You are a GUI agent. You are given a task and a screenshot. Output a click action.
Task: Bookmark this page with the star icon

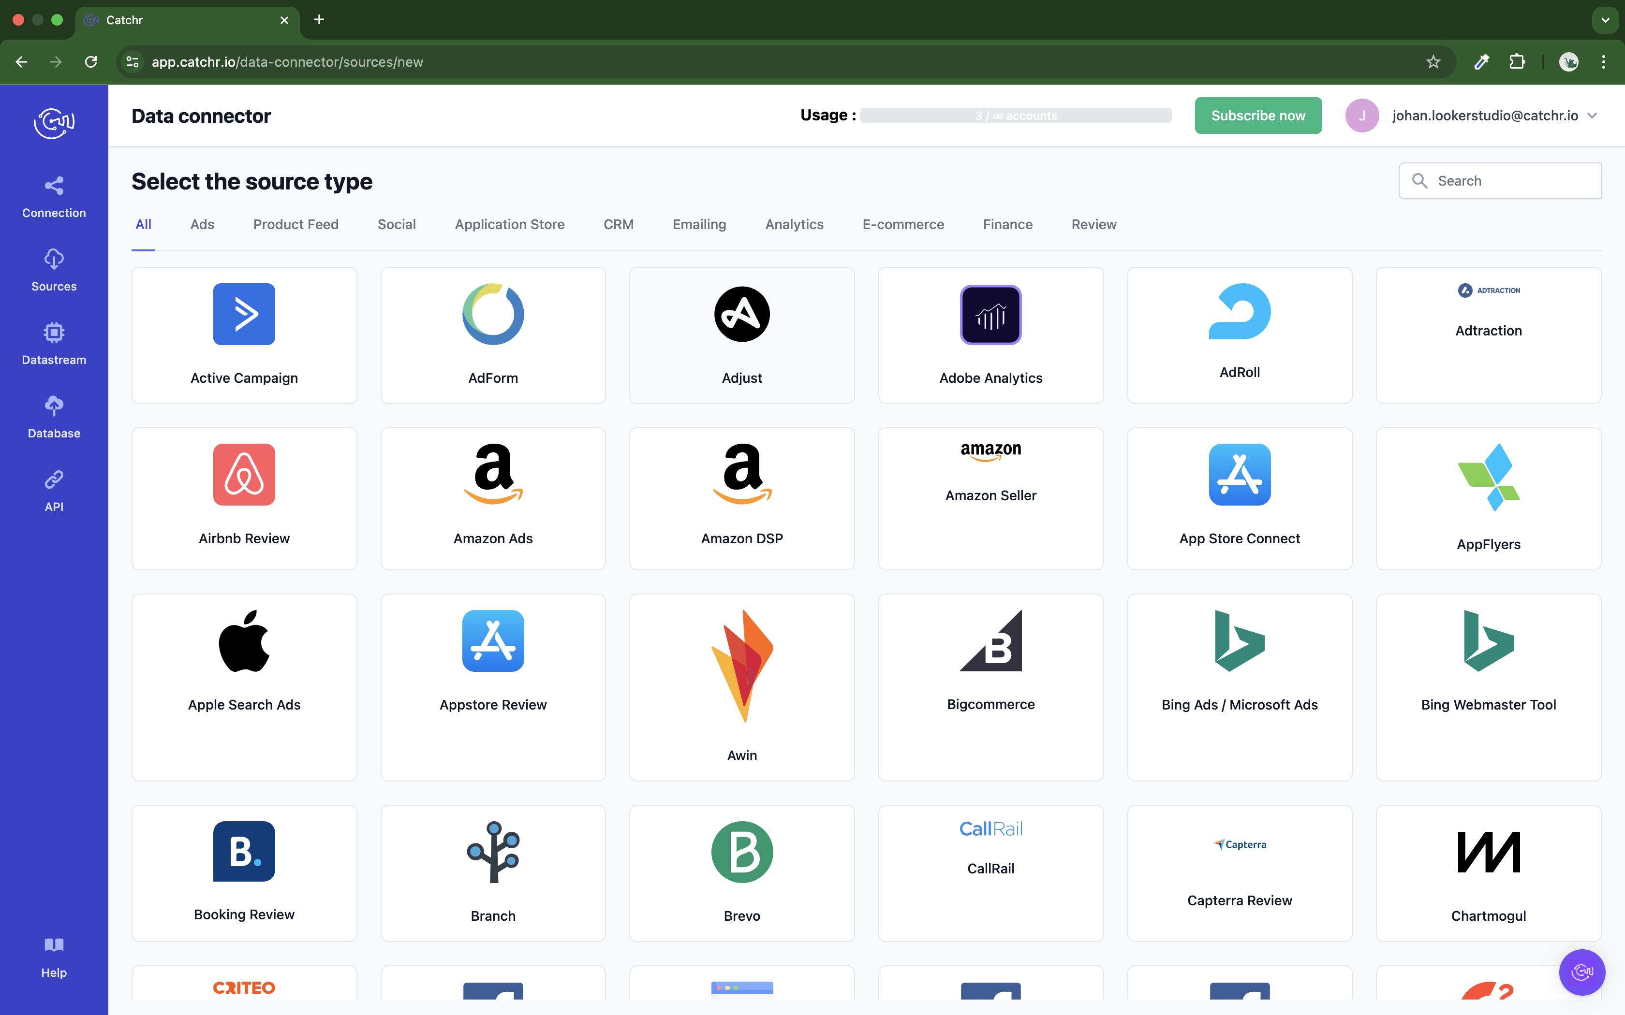click(1433, 62)
